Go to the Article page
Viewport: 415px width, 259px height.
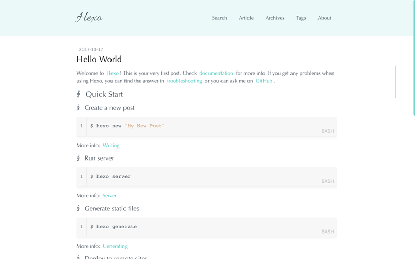[x=246, y=18]
